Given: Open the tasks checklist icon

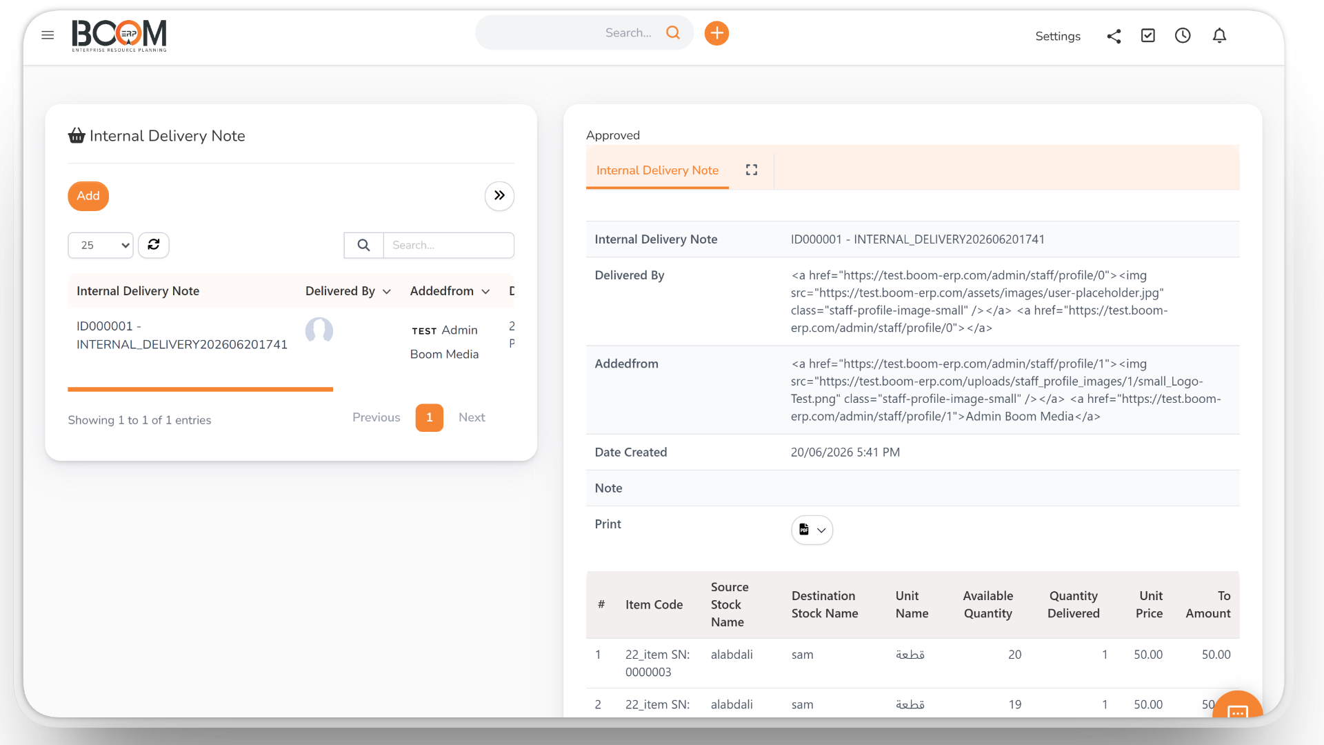Looking at the screenshot, I should 1148,35.
